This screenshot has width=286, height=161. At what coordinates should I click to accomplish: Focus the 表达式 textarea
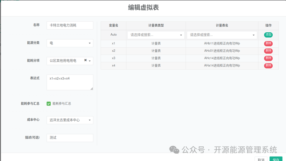pyautogui.click(x=70, y=82)
